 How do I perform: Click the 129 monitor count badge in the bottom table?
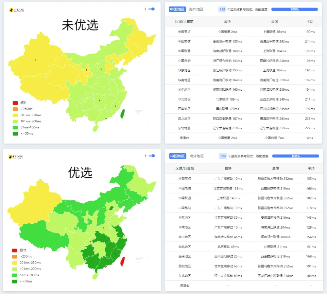223,156
